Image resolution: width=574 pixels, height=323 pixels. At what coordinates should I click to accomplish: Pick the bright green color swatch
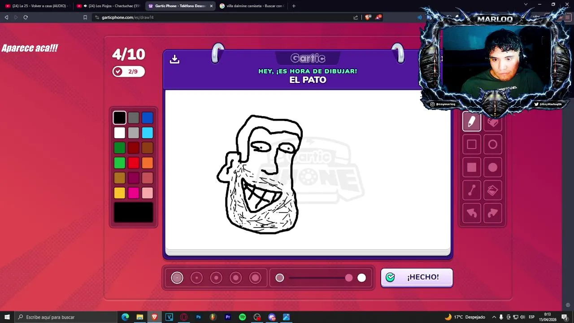120,163
